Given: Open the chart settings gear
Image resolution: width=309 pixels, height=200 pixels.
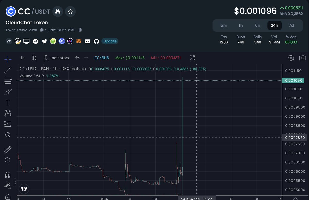Looking at the screenshot, I should click(x=291, y=58).
